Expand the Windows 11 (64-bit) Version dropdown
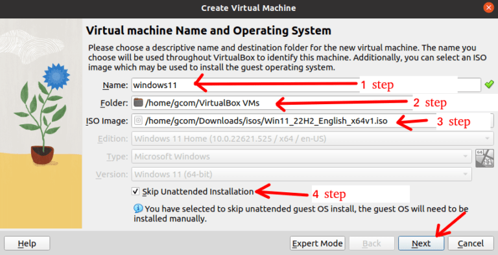 click(302, 174)
